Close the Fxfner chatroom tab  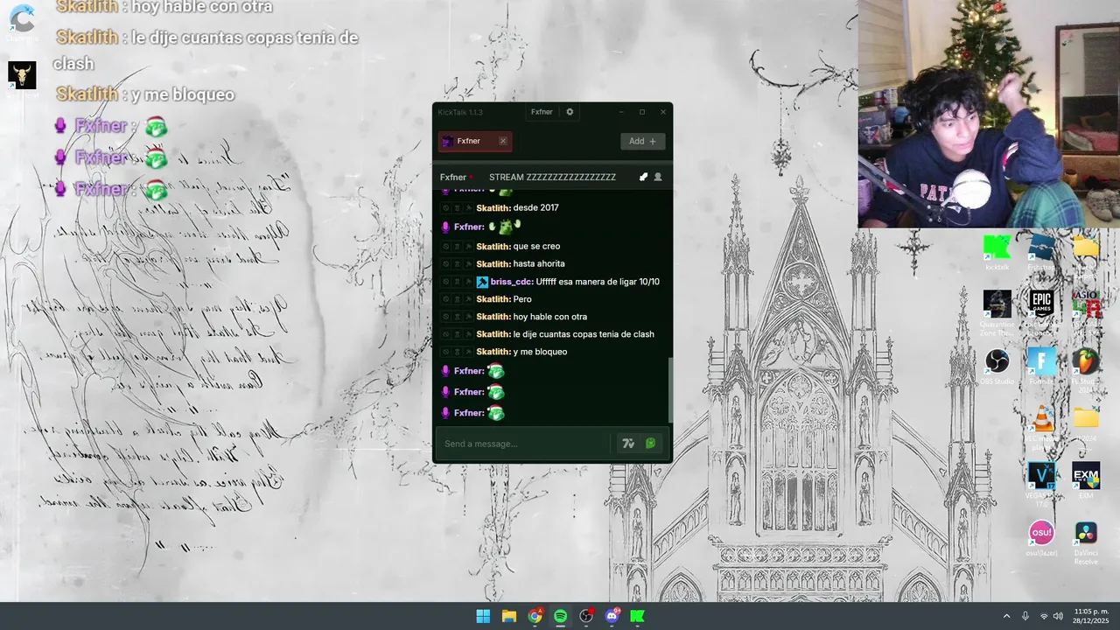(502, 141)
